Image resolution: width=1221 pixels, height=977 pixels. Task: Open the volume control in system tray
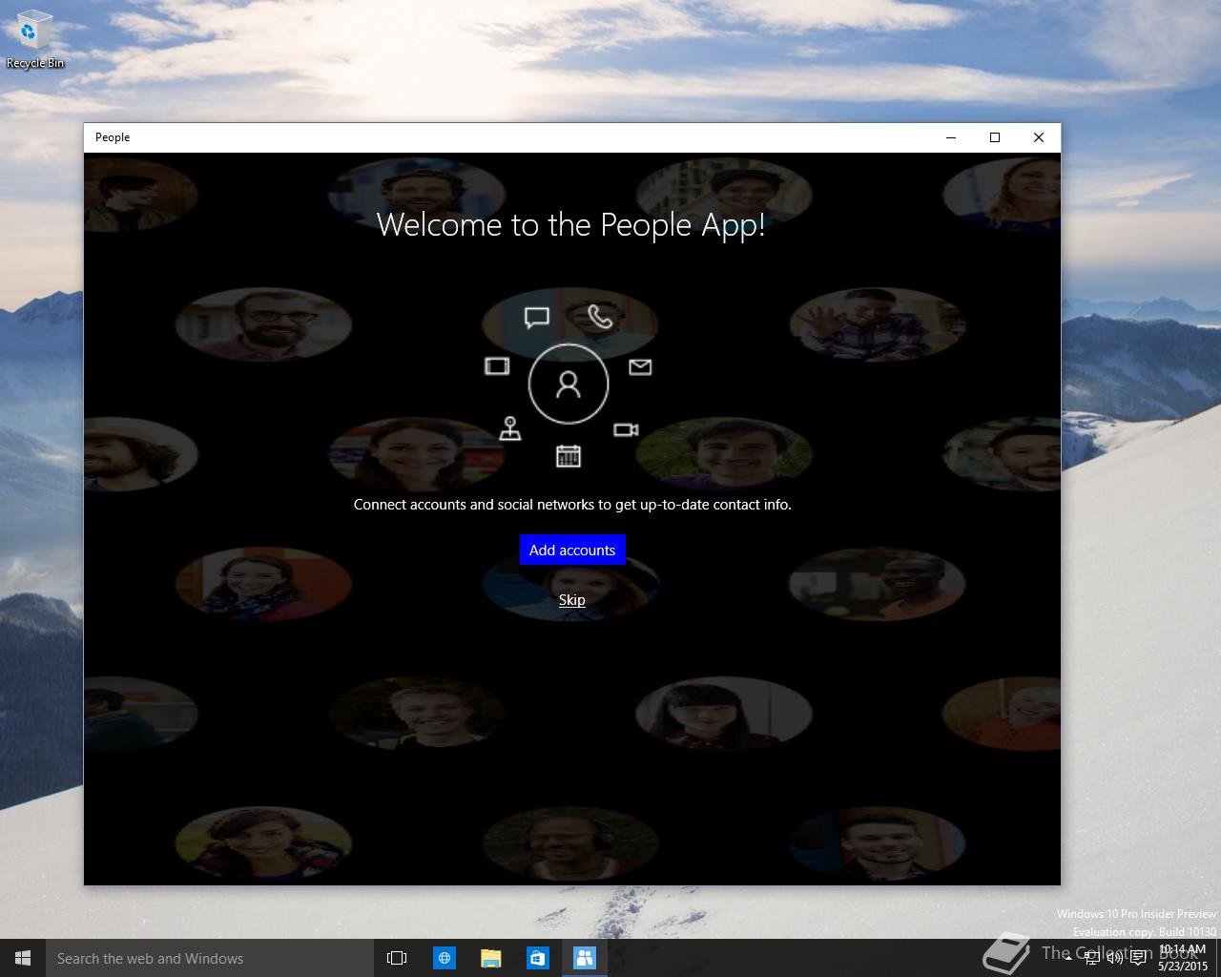coord(1114,958)
